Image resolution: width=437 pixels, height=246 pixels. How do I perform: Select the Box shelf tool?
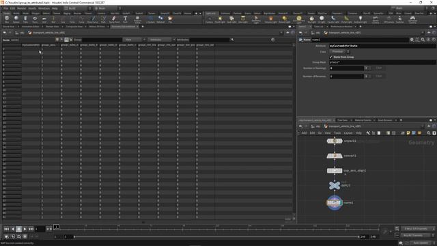click(x=7, y=19)
